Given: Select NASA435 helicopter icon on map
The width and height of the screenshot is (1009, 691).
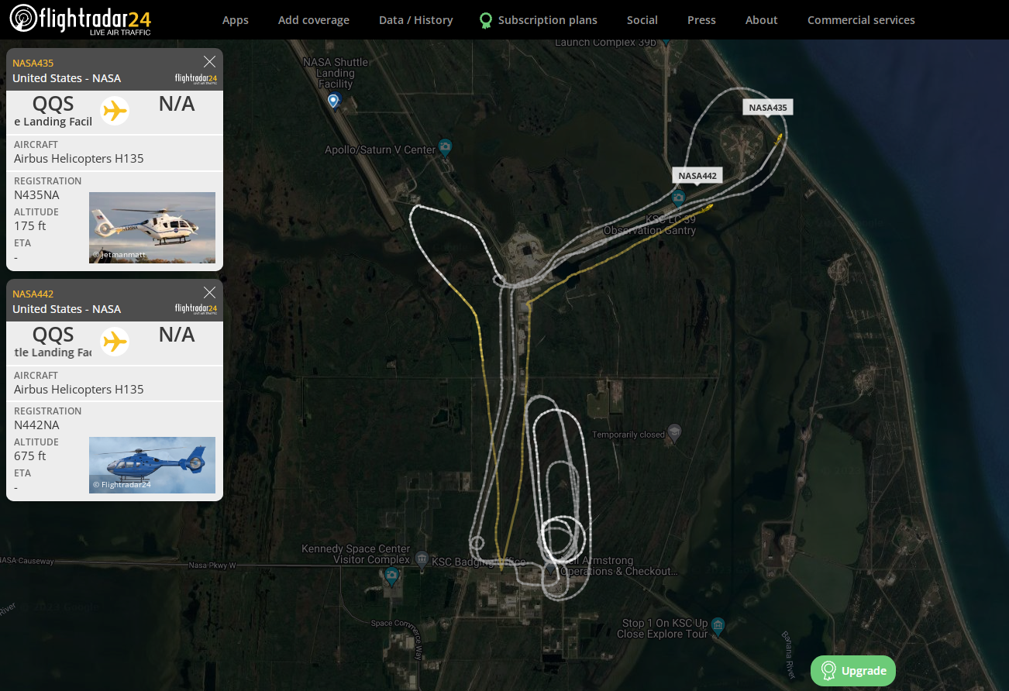Looking at the screenshot, I should [779, 139].
